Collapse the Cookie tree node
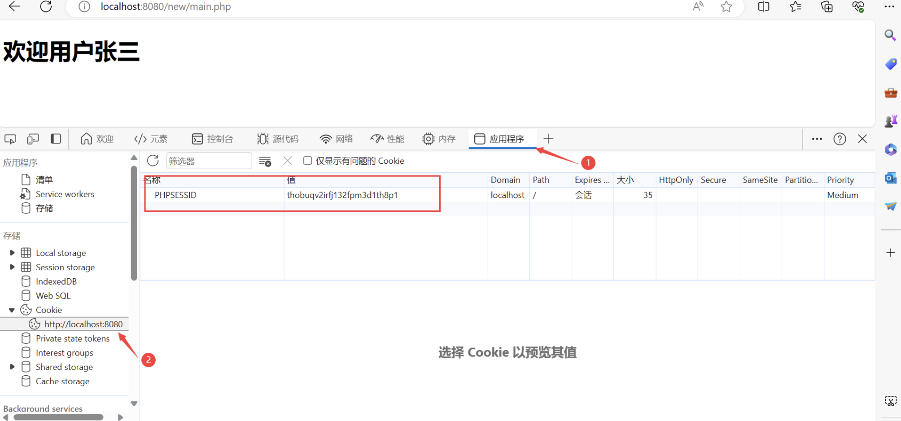The image size is (901, 421). click(x=12, y=310)
